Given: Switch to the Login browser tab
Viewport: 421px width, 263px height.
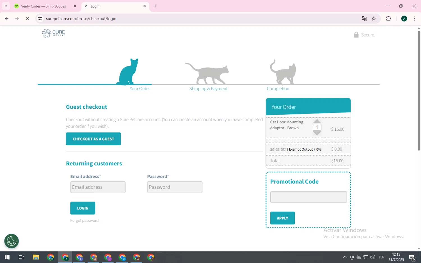Looking at the screenshot, I should coord(116,6).
